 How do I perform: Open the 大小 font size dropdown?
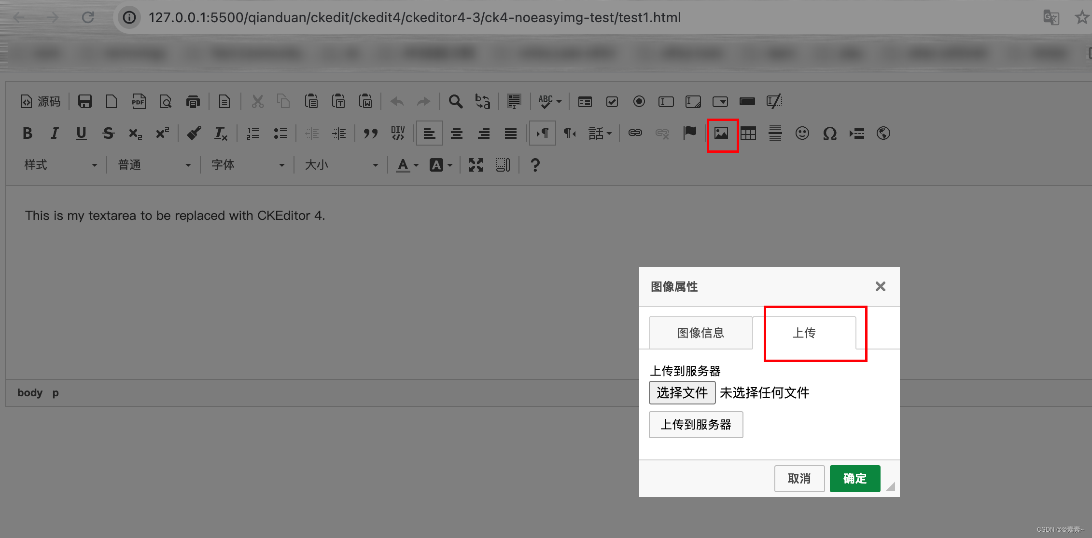point(340,165)
